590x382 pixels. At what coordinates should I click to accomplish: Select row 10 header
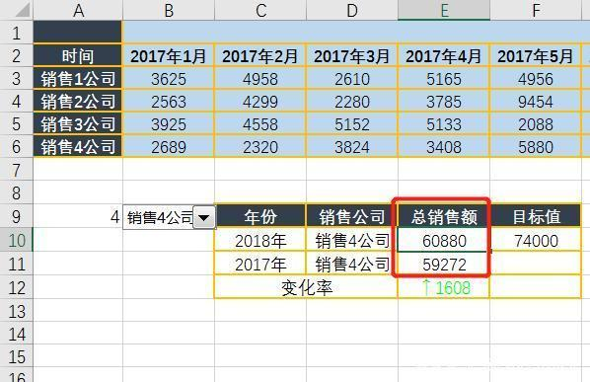pos(16,240)
